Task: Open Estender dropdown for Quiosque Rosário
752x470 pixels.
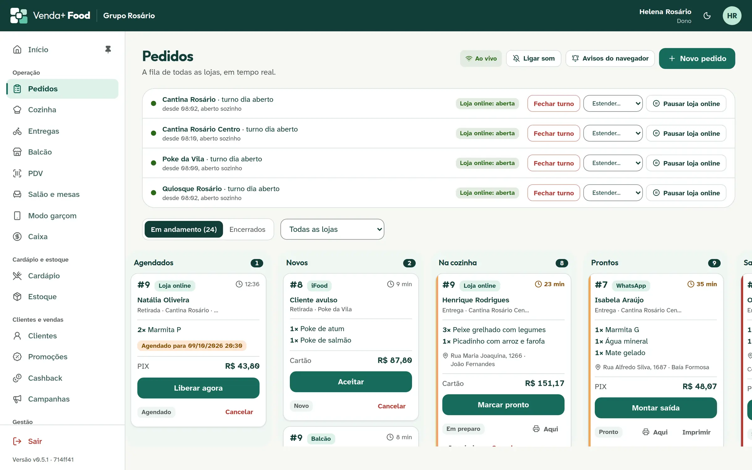Action: coord(613,193)
